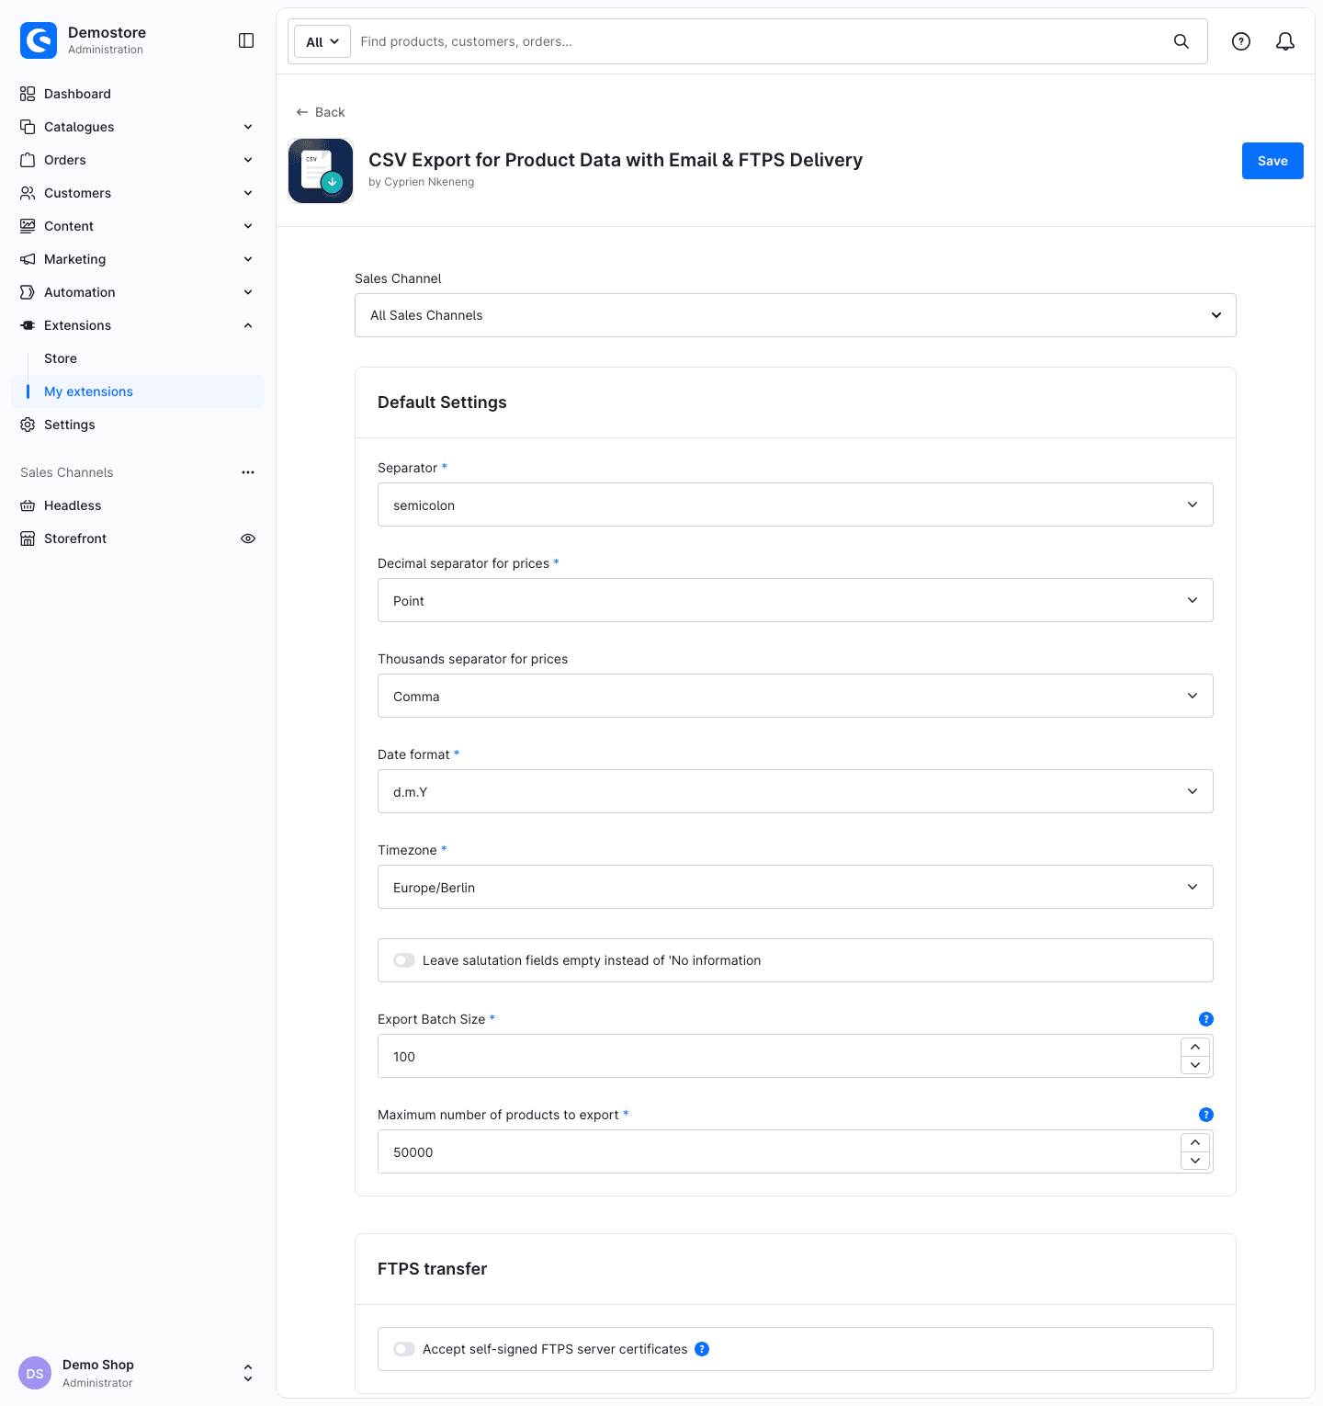Image resolution: width=1323 pixels, height=1406 pixels.
Task: Click the search magnifier icon
Action: click(x=1182, y=41)
